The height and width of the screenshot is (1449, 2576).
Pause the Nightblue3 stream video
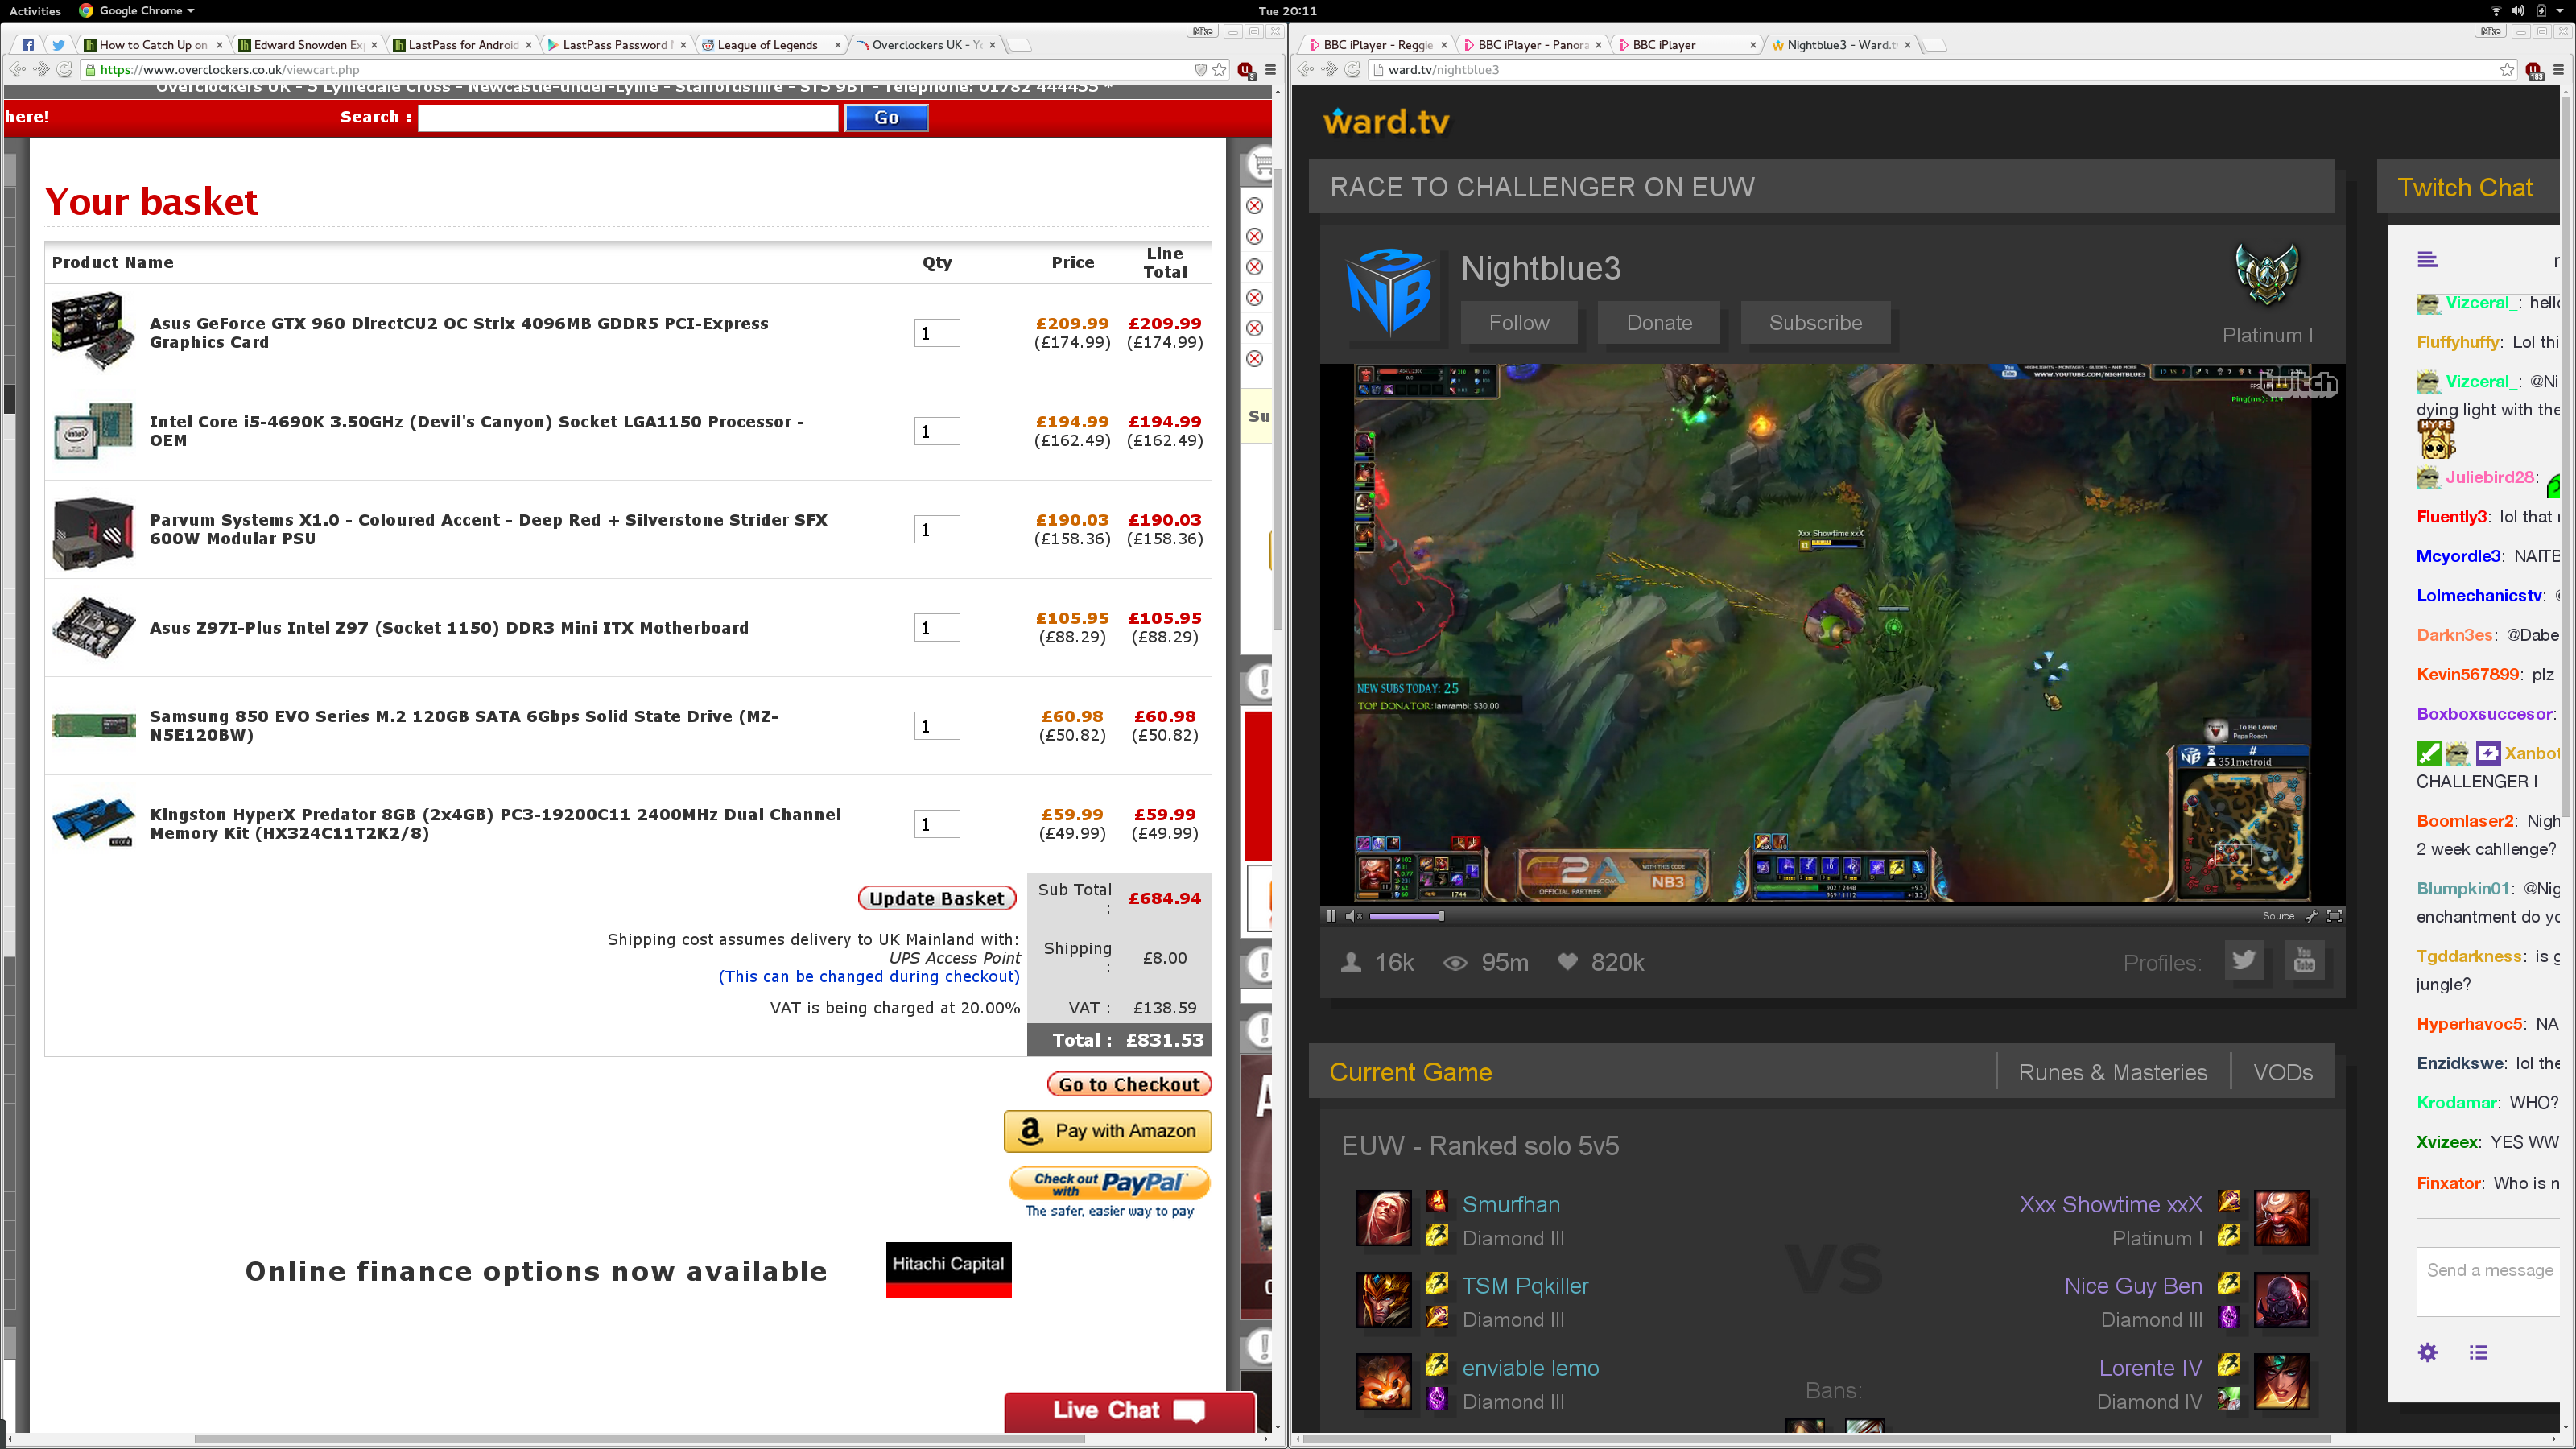[x=1331, y=915]
